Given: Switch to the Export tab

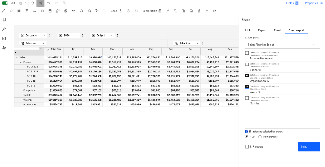Looking at the screenshot, I should (262, 30).
